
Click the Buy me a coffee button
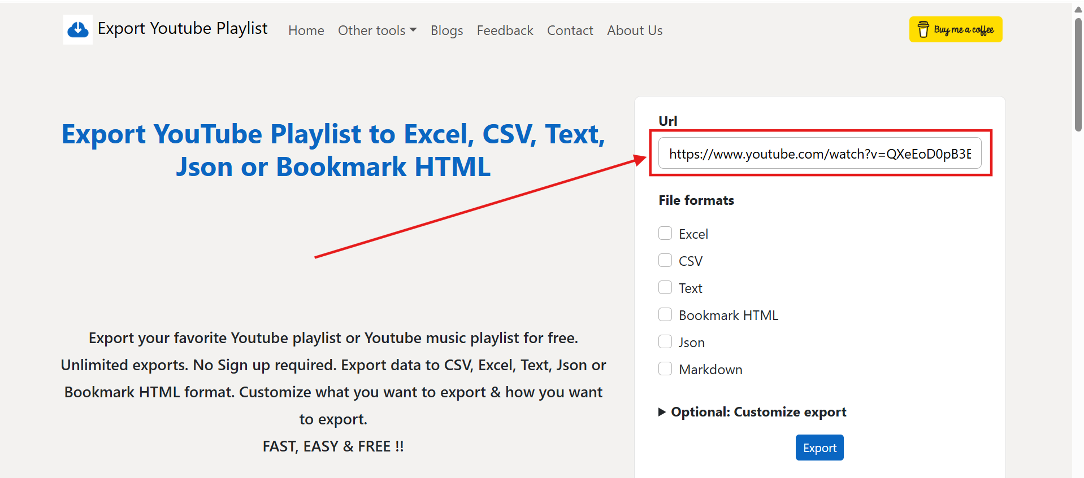[x=956, y=29]
